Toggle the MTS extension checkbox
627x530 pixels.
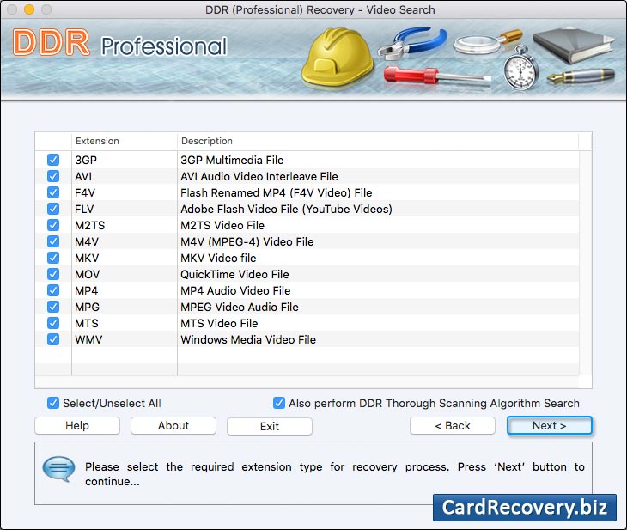pos(52,323)
